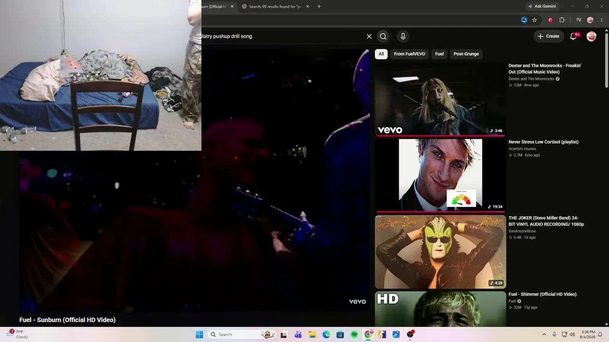The image size is (609, 342).
Task: Open File Explorer from the taskbar
Action: click(x=312, y=334)
